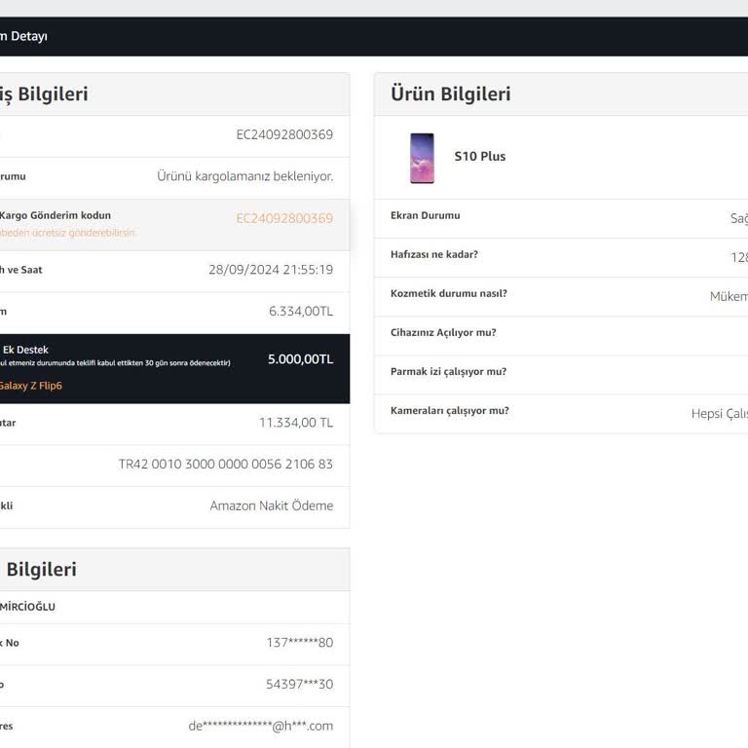The width and height of the screenshot is (748, 748).
Task: Click the orange shipping code EC24092800369
Action: click(x=284, y=218)
